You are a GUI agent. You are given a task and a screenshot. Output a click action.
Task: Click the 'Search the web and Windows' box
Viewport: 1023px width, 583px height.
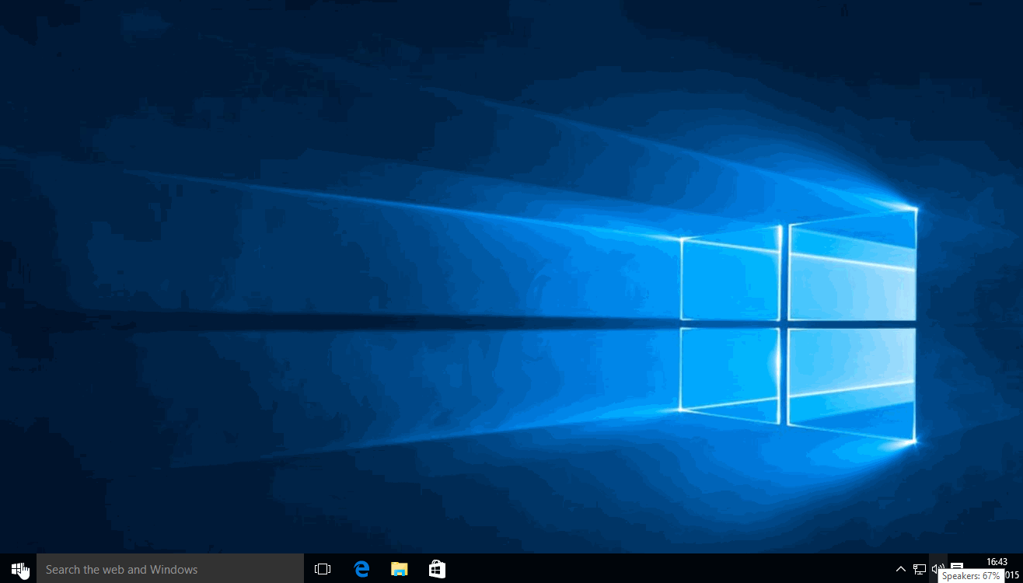click(x=169, y=569)
